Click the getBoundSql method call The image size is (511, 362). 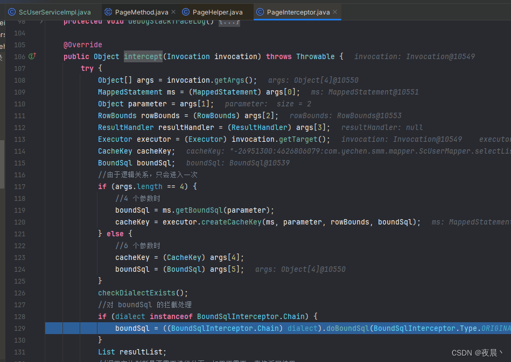[x=199, y=210]
